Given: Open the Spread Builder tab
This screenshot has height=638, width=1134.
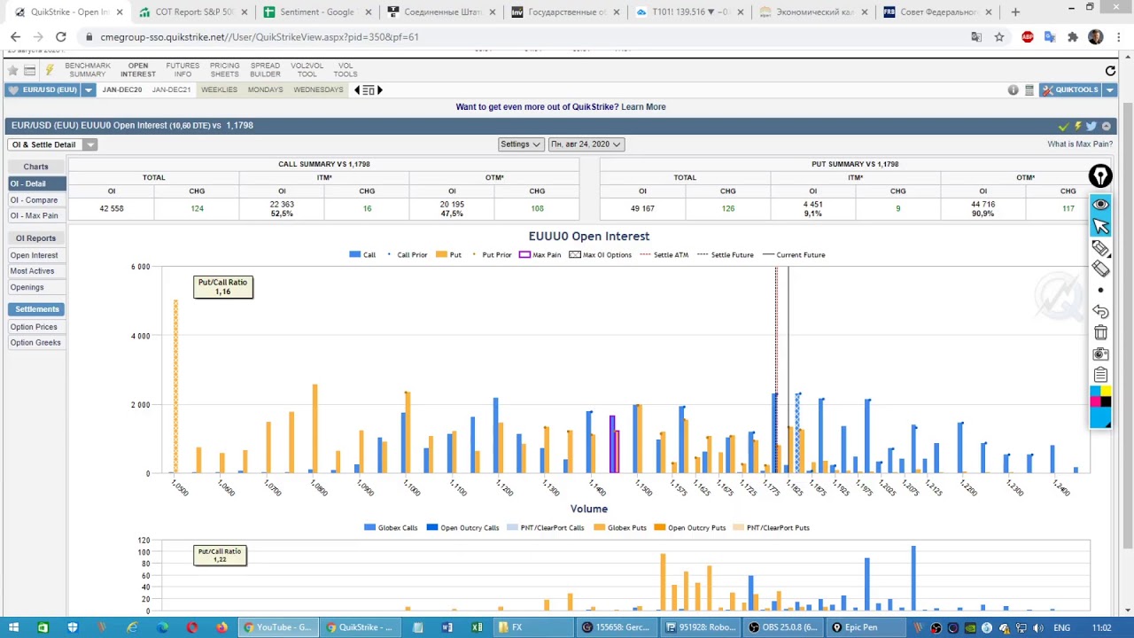Looking at the screenshot, I should click(265, 70).
